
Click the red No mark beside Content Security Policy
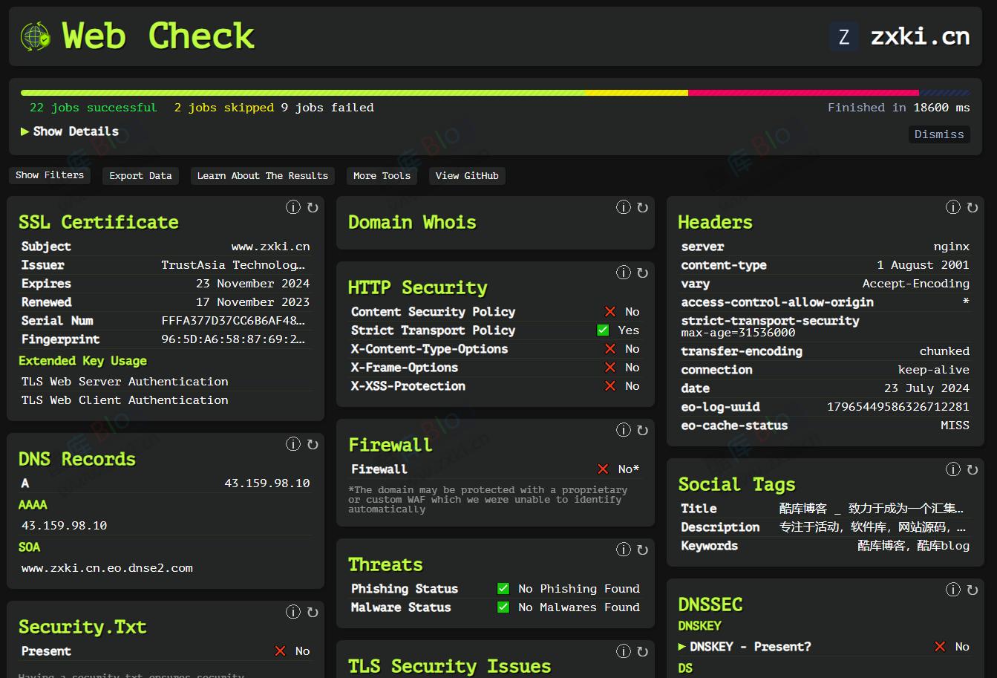point(609,311)
